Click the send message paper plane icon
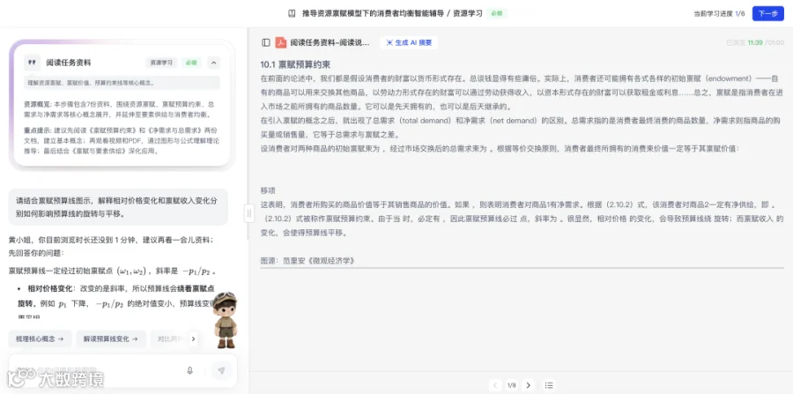Screen dimensions: 793x394 (221, 370)
